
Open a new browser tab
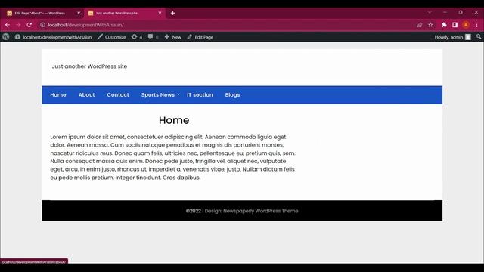173,13
